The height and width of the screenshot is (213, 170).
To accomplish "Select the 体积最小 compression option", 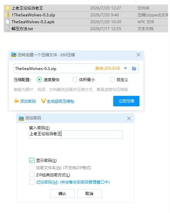I will pos(74,80).
